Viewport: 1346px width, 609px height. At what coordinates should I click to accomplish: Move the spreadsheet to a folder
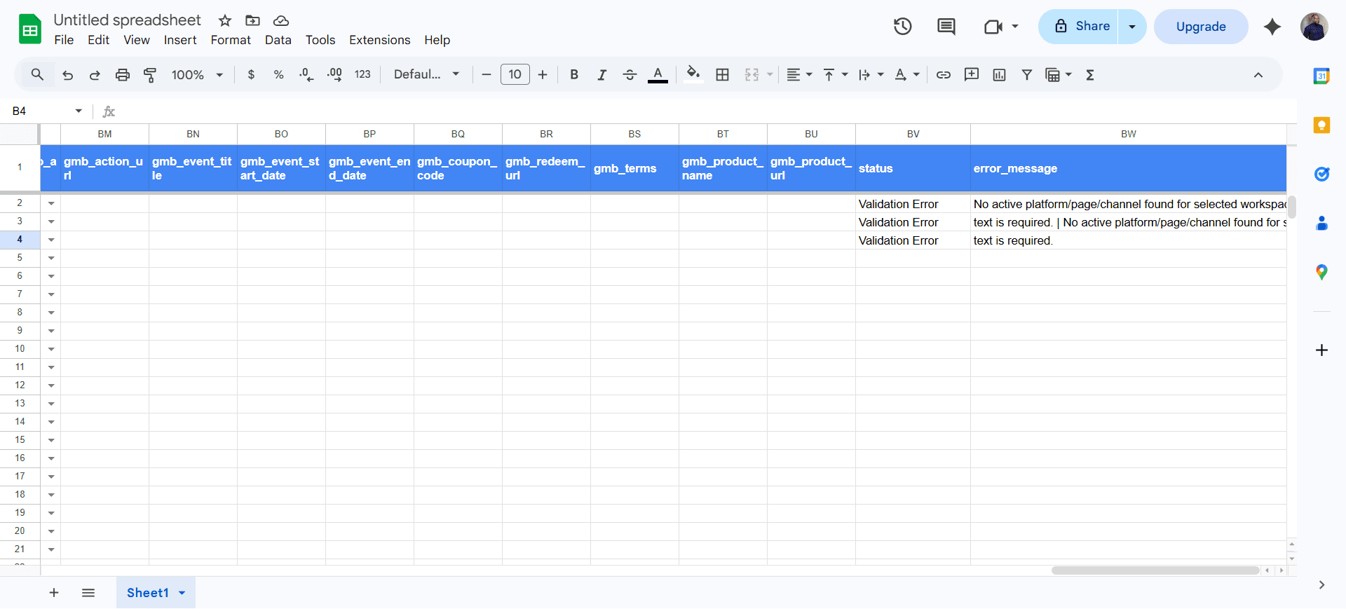253,20
